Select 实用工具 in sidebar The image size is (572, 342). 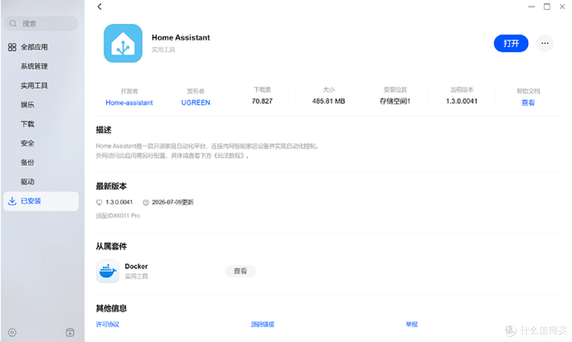pos(34,86)
